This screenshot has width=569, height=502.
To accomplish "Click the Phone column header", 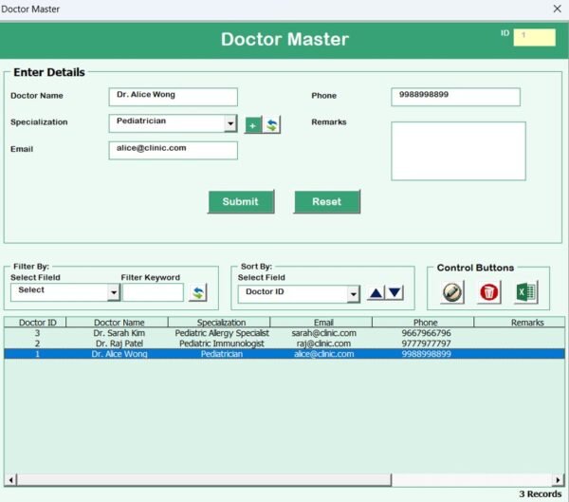I will point(423,323).
